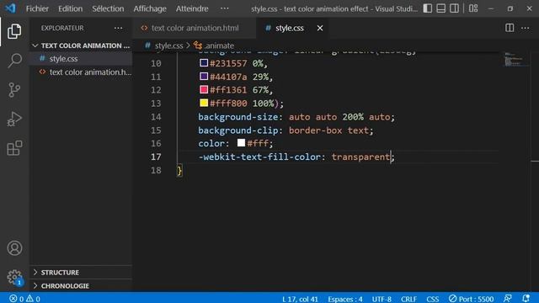Open the Extensions view icon
The image size is (539, 303).
pyautogui.click(x=14, y=148)
